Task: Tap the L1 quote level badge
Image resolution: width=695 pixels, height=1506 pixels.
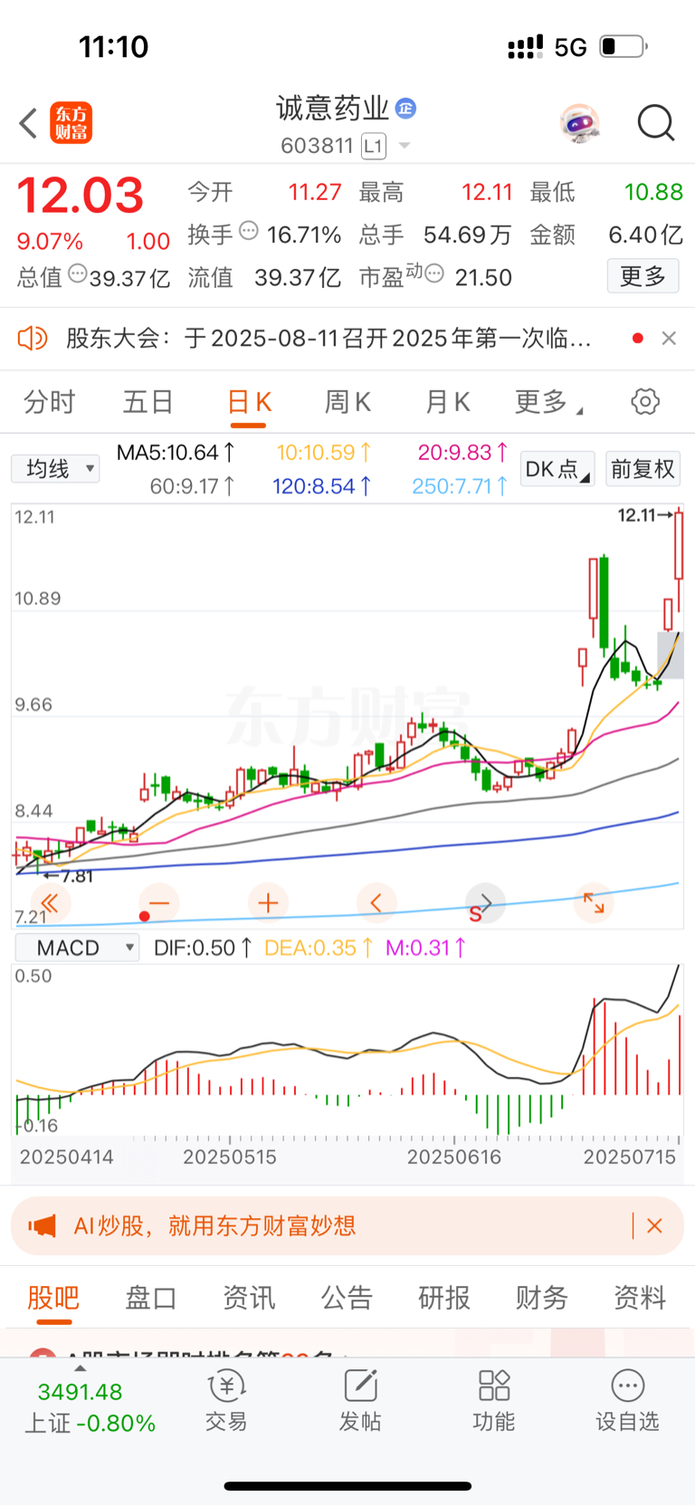Action: 373,146
